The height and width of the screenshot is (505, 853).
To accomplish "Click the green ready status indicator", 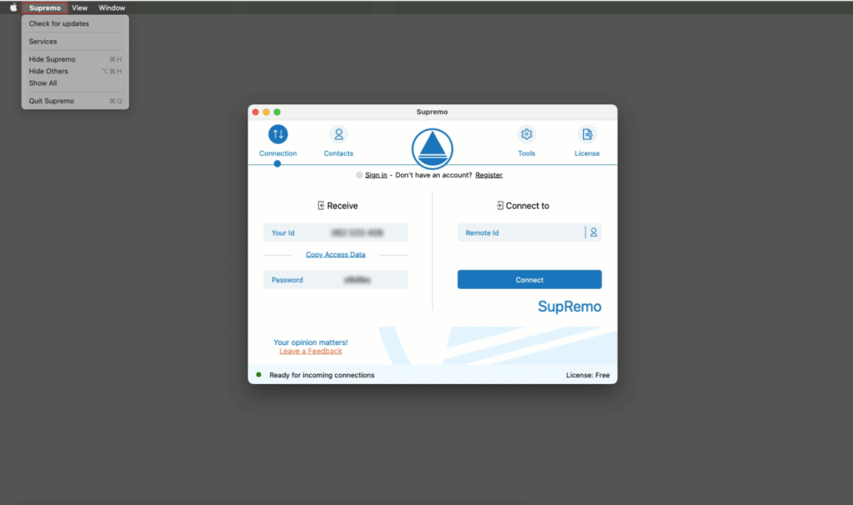I will [259, 375].
